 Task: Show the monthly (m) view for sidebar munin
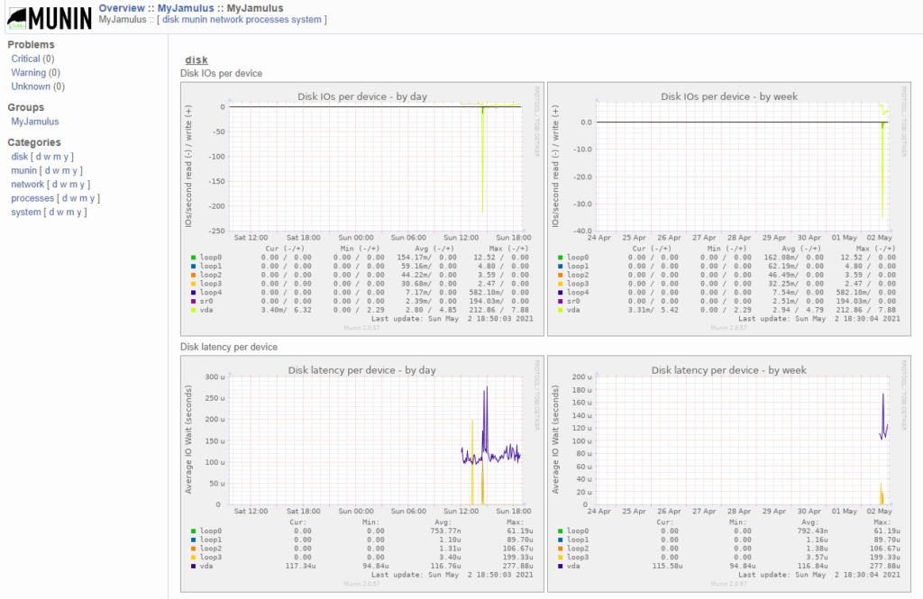point(66,170)
